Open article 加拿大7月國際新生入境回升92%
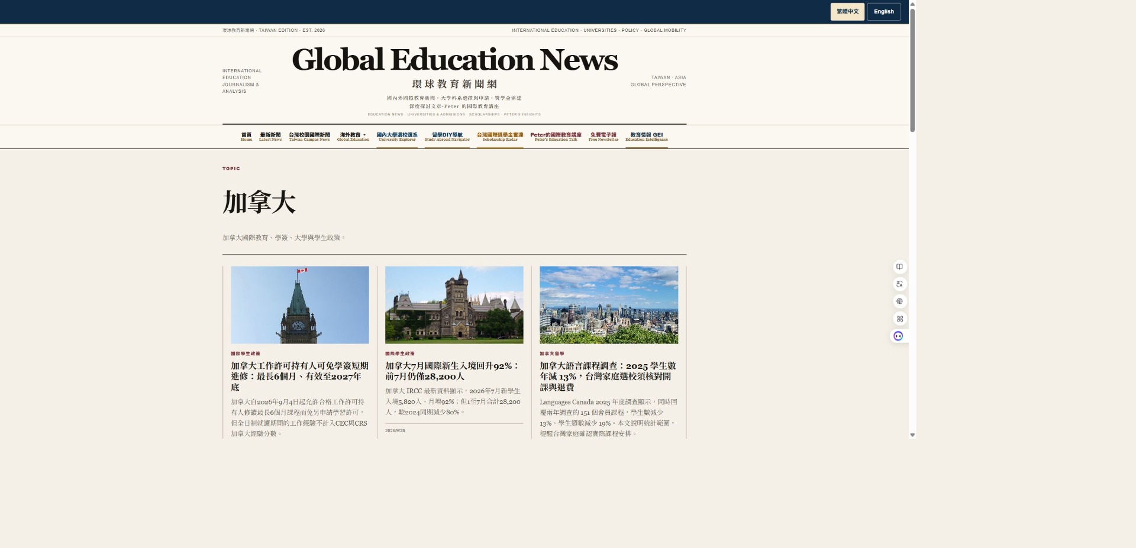Viewport: 1136px width, 548px height. pyautogui.click(x=453, y=371)
